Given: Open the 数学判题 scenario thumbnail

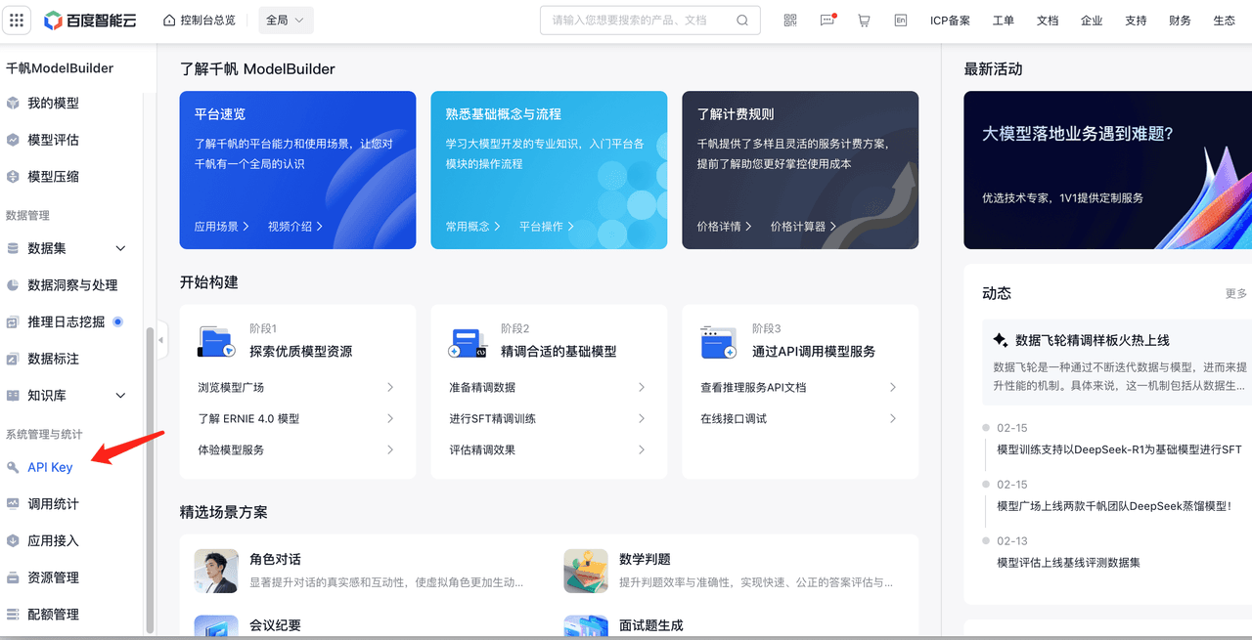Looking at the screenshot, I should pyautogui.click(x=586, y=571).
